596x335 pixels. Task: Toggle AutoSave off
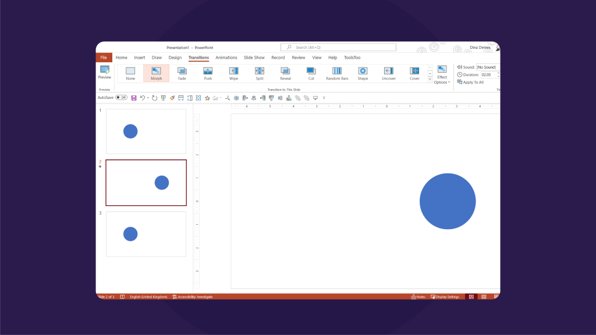(x=120, y=97)
